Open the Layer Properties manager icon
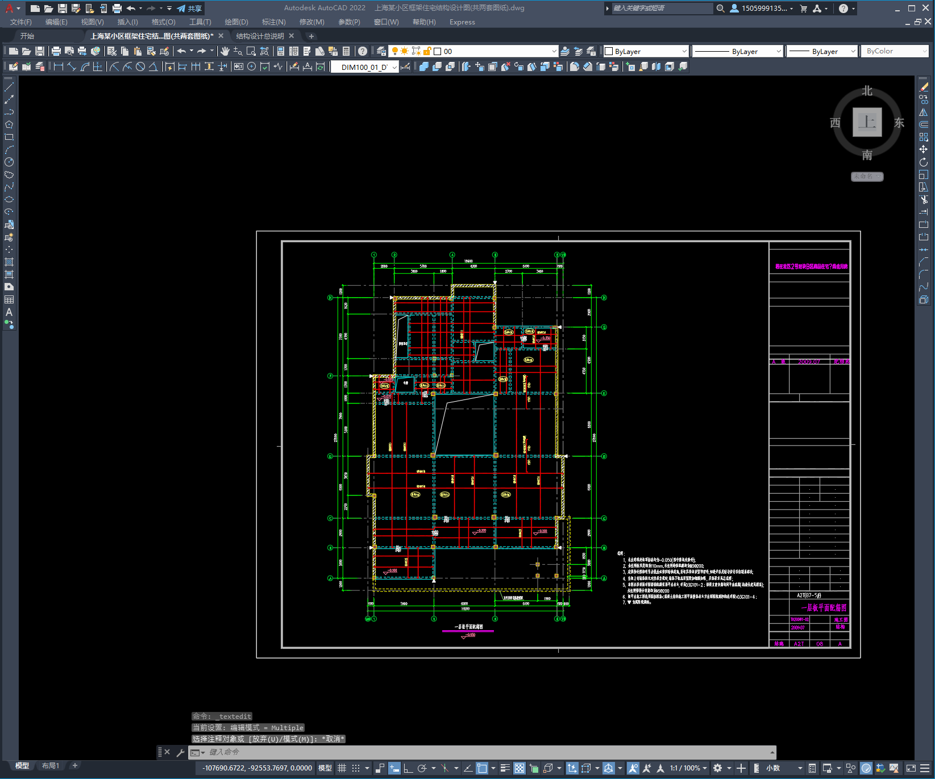 click(x=381, y=51)
